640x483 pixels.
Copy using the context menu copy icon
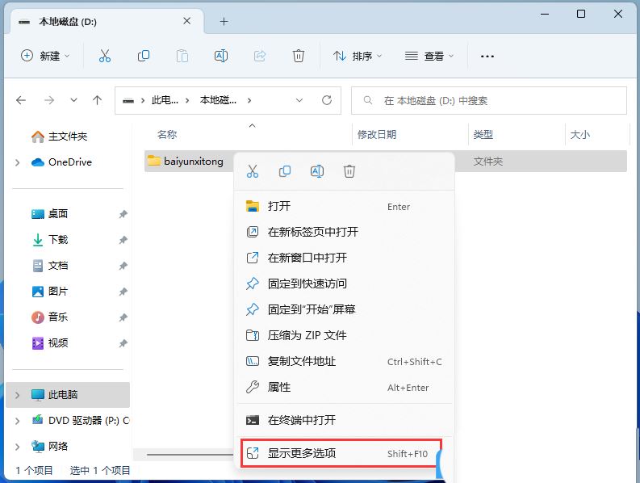[x=285, y=171]
